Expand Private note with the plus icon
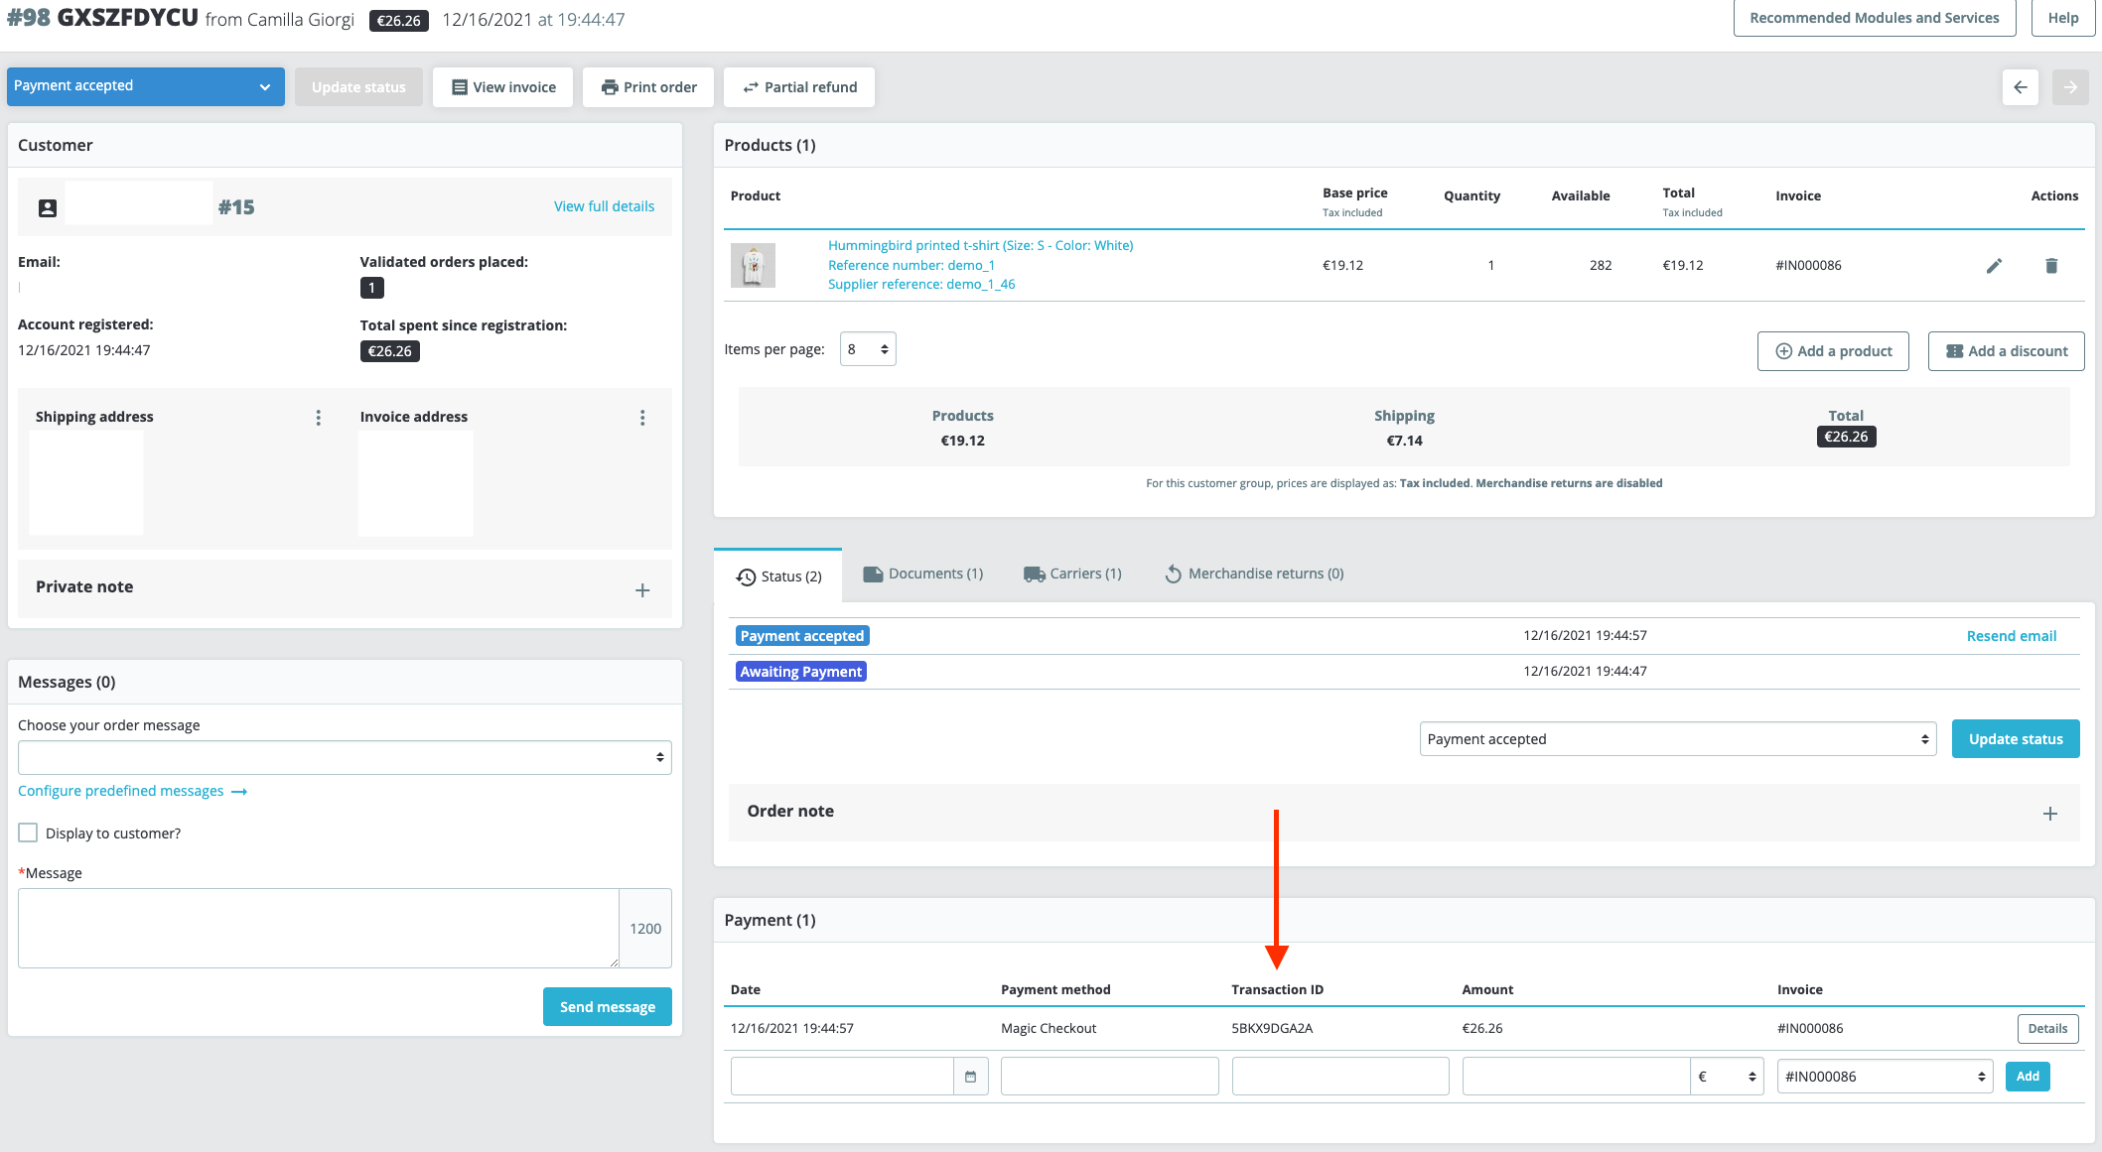 click(642, 589)
